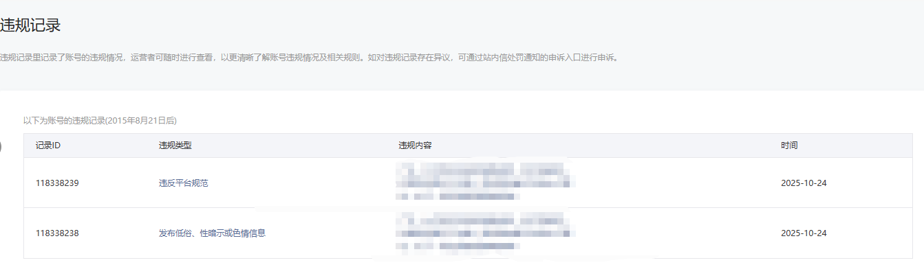
Task: Click the 2025-10-24 date in first row
Action: tap(804, 183)
